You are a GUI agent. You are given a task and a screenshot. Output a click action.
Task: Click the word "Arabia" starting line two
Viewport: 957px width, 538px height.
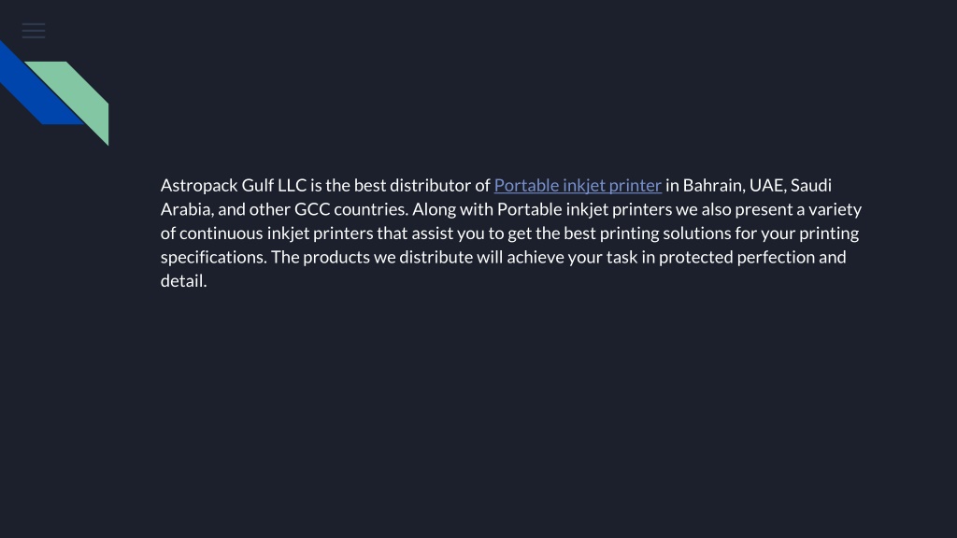pyautogui.click(x=187, y=209)
